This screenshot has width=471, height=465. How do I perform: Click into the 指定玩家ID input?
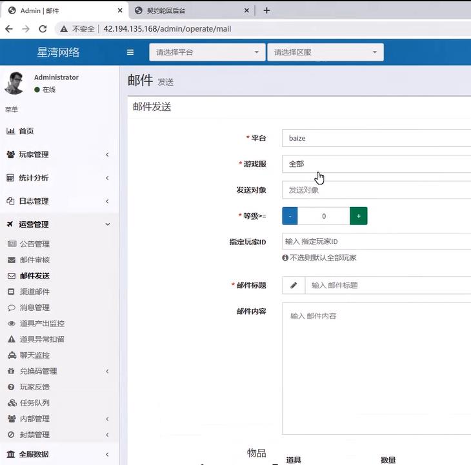click(x=376, y=241)
